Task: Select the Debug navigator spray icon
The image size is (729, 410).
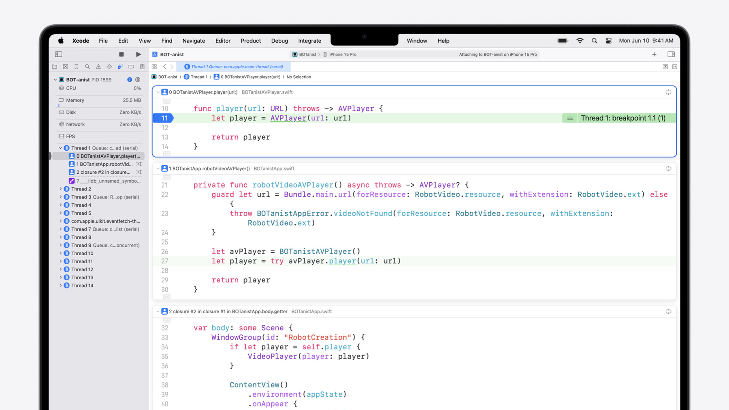Action: pyautogui.click(x=120, y=67)
